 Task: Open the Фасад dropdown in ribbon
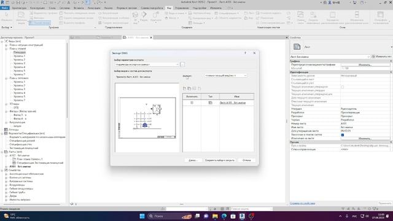click(172, 18)
